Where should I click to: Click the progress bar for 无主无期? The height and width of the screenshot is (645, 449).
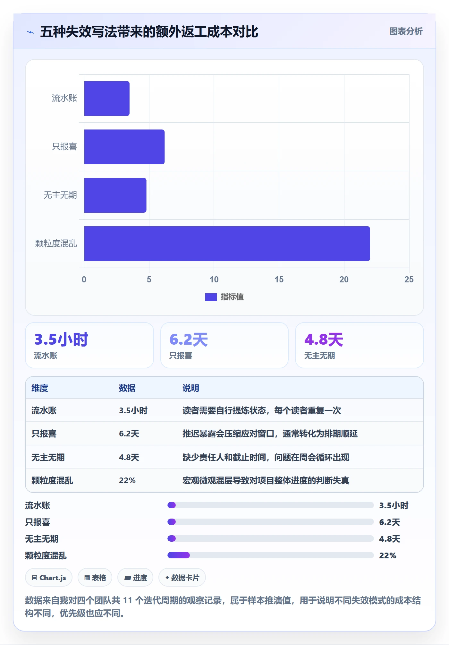click(x=270, y=538)
